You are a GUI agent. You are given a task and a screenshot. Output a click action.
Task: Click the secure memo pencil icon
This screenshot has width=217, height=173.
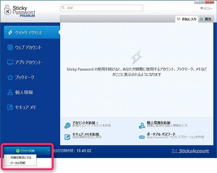[10, 107]
